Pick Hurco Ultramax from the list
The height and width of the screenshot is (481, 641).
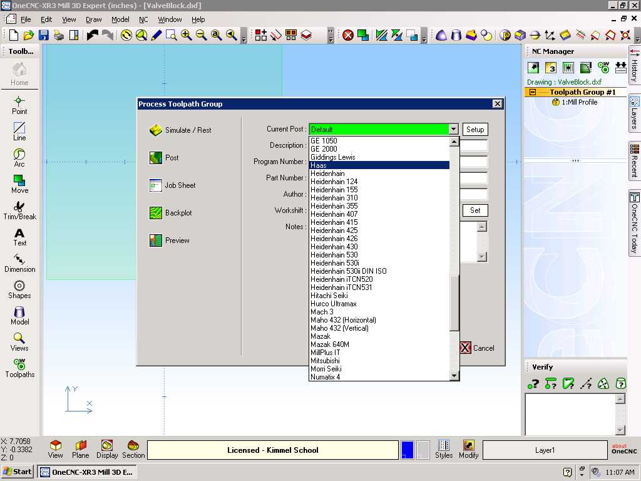click(x=379, y=304)
